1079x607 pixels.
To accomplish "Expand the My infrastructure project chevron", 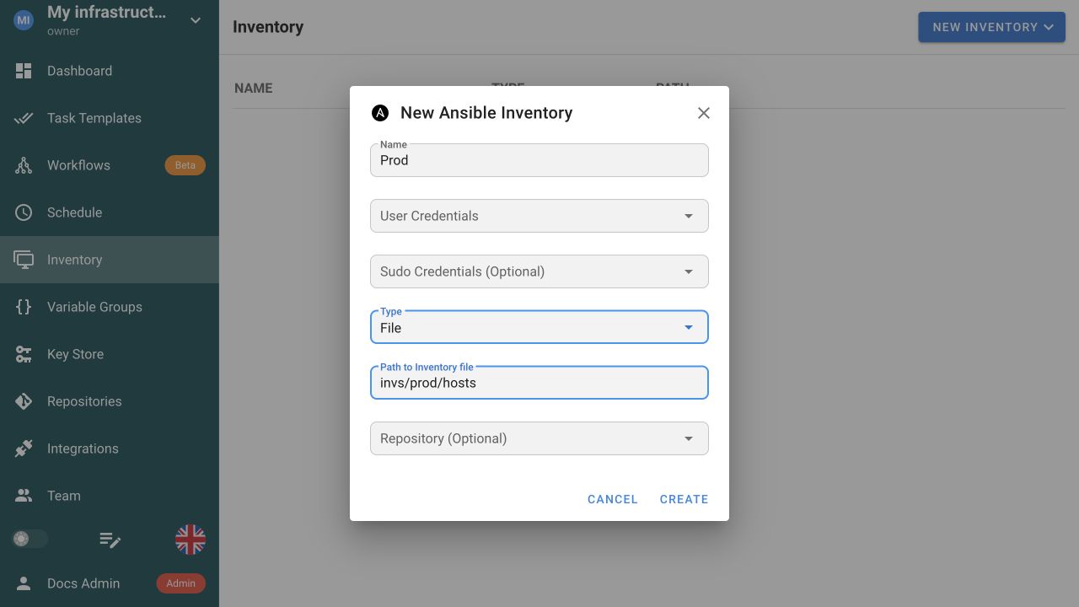I will [196, 20].
